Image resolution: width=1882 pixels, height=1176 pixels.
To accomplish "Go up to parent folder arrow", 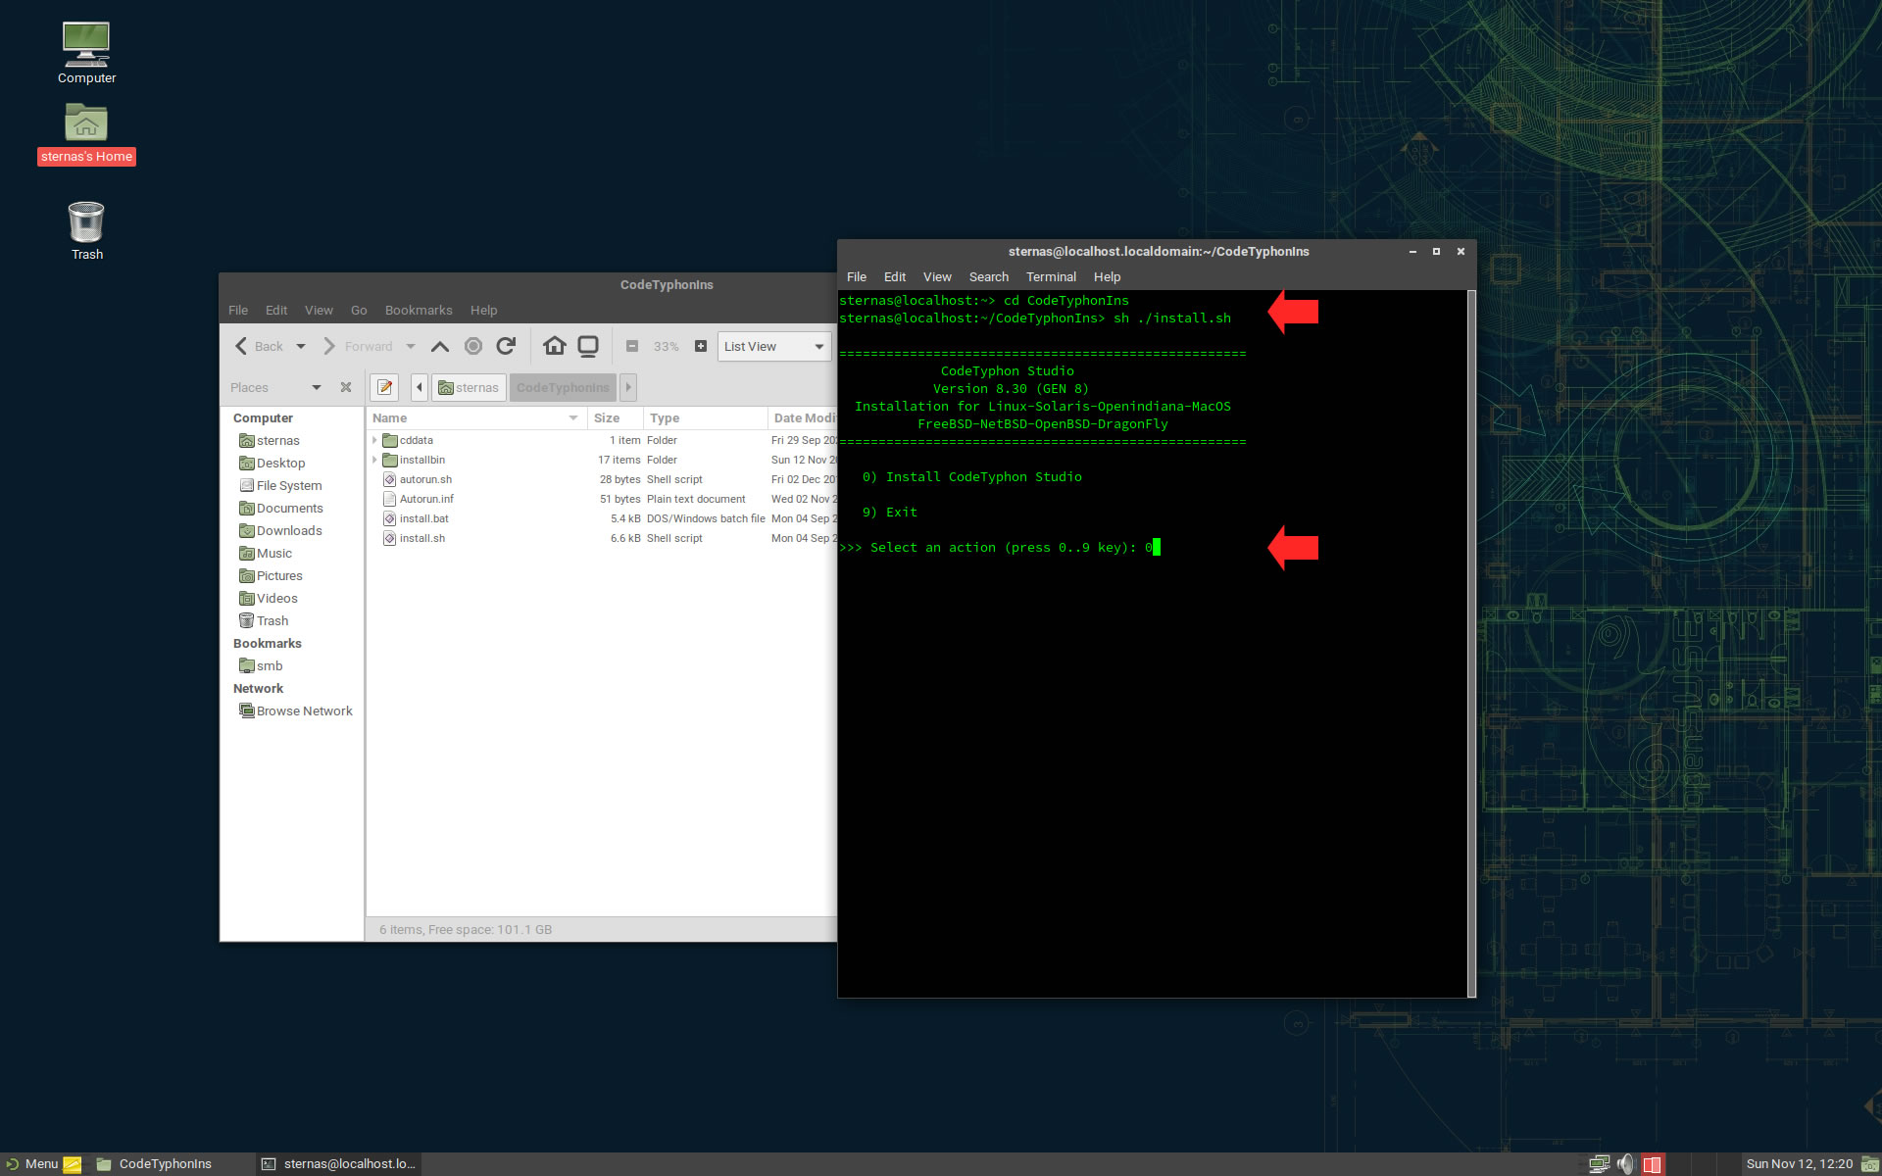I will coord(440,346).
